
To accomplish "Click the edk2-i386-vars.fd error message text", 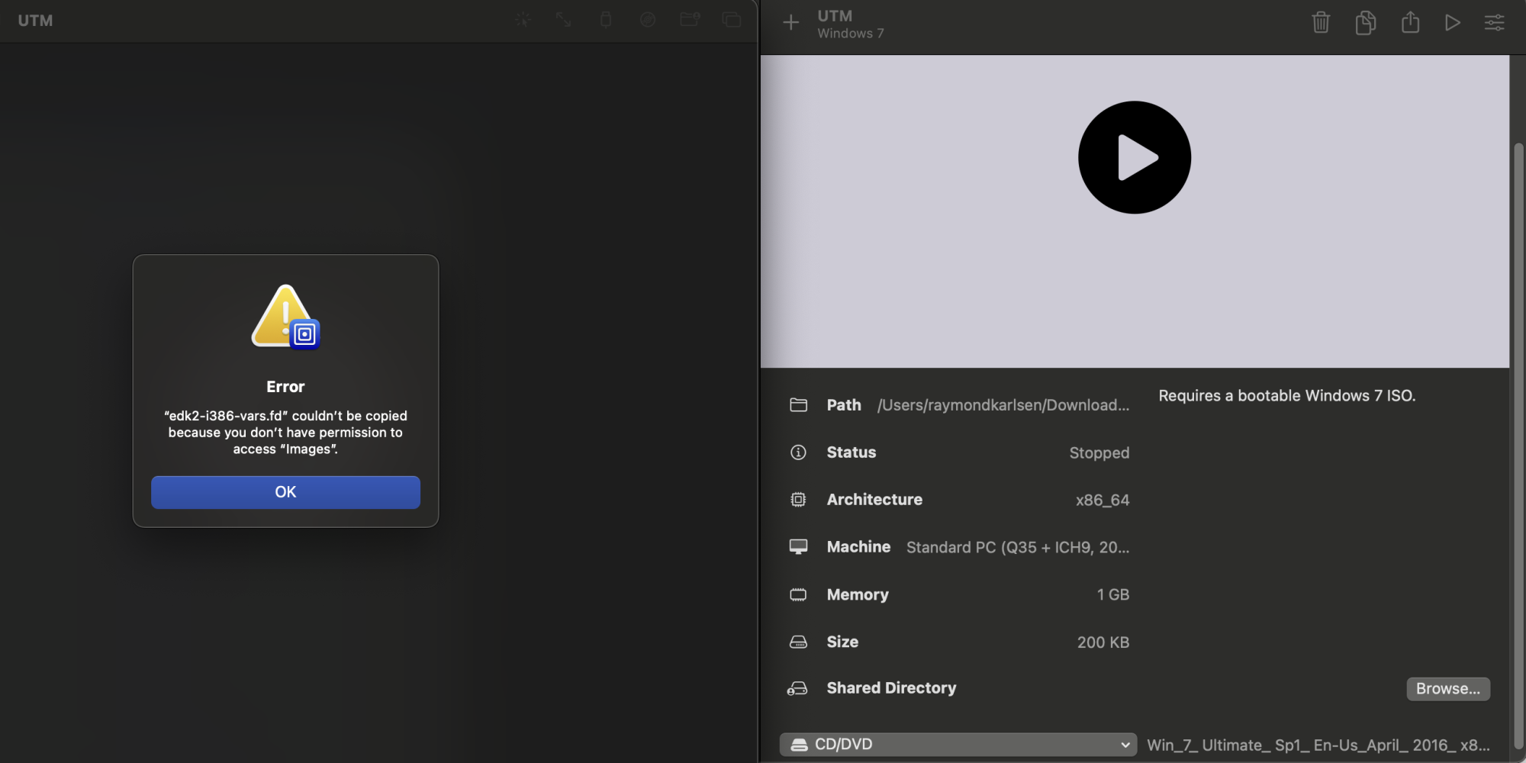I will [x=285, y=433].
